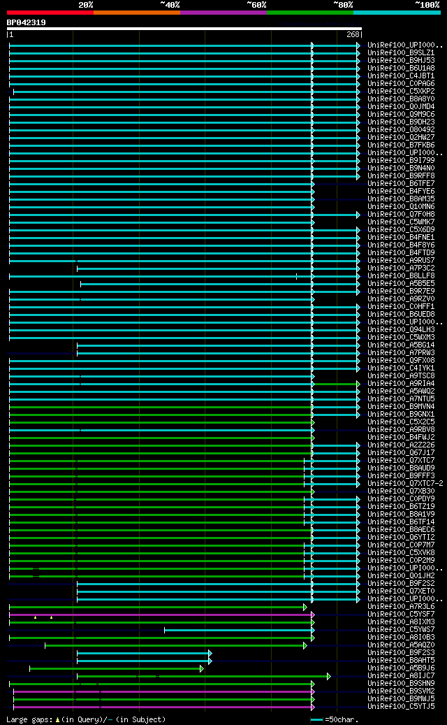Viewport: 447px width, 725px height.
Task: Open hit UniRef100_B9HJ53
Action: [x=401, y=61]
